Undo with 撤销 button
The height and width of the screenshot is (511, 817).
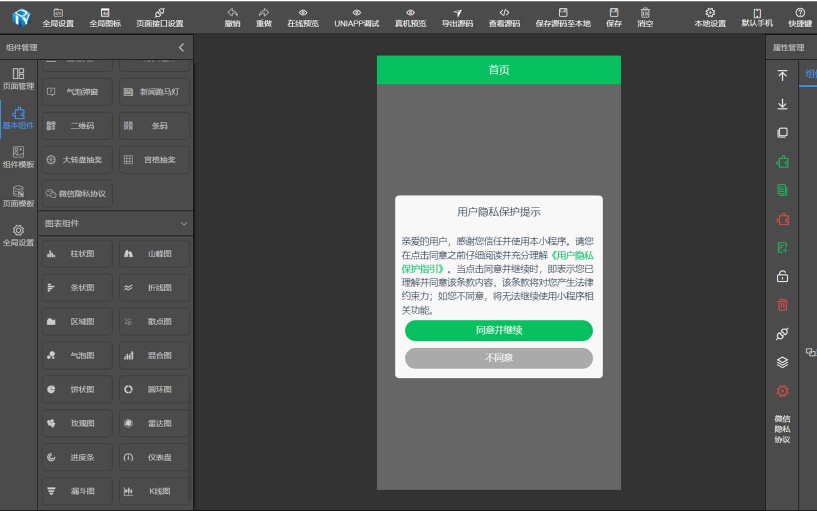click(233, 18)
